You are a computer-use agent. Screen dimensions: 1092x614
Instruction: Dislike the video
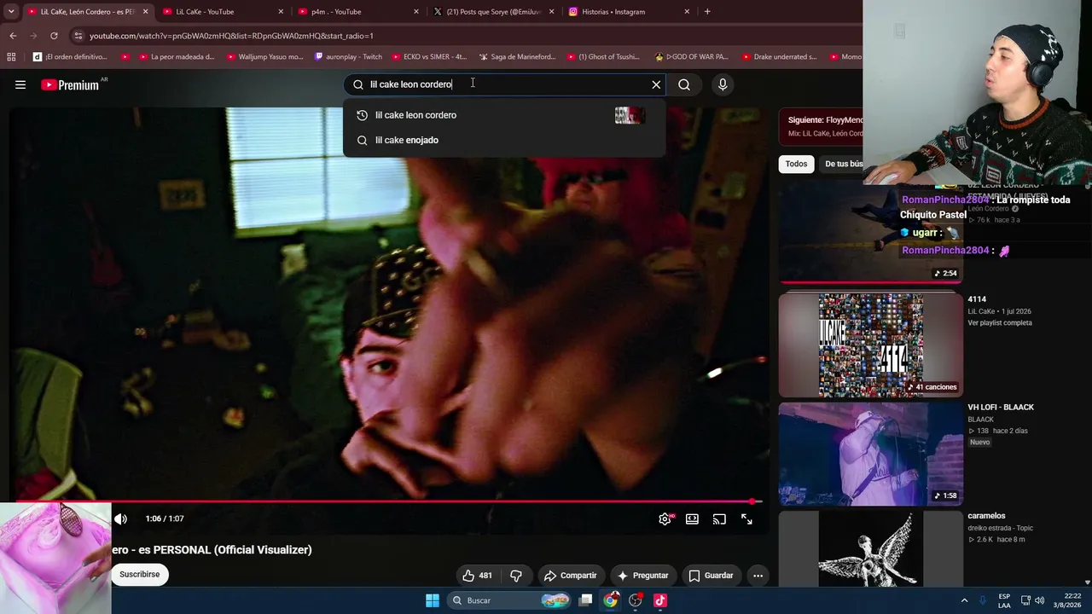[x=516, y=576]
